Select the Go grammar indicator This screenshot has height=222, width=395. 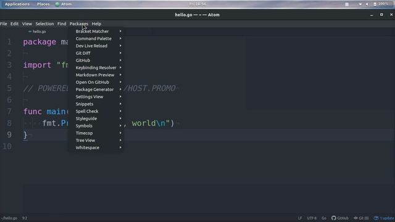click(324, 218)
